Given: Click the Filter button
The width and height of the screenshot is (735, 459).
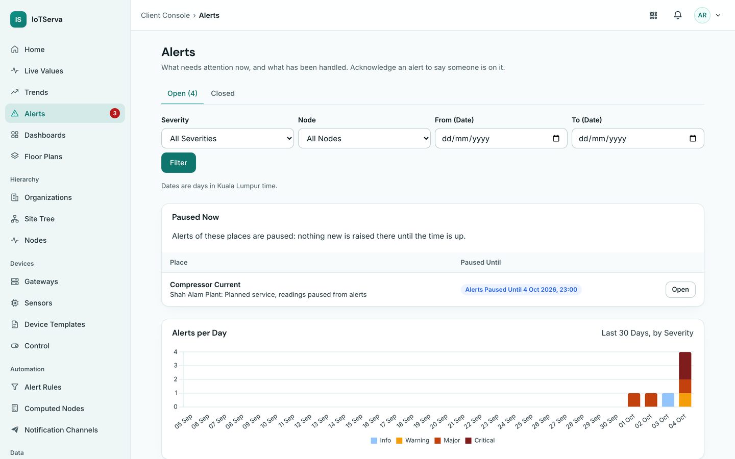Looking at the screenshot, I should [179, 163].
